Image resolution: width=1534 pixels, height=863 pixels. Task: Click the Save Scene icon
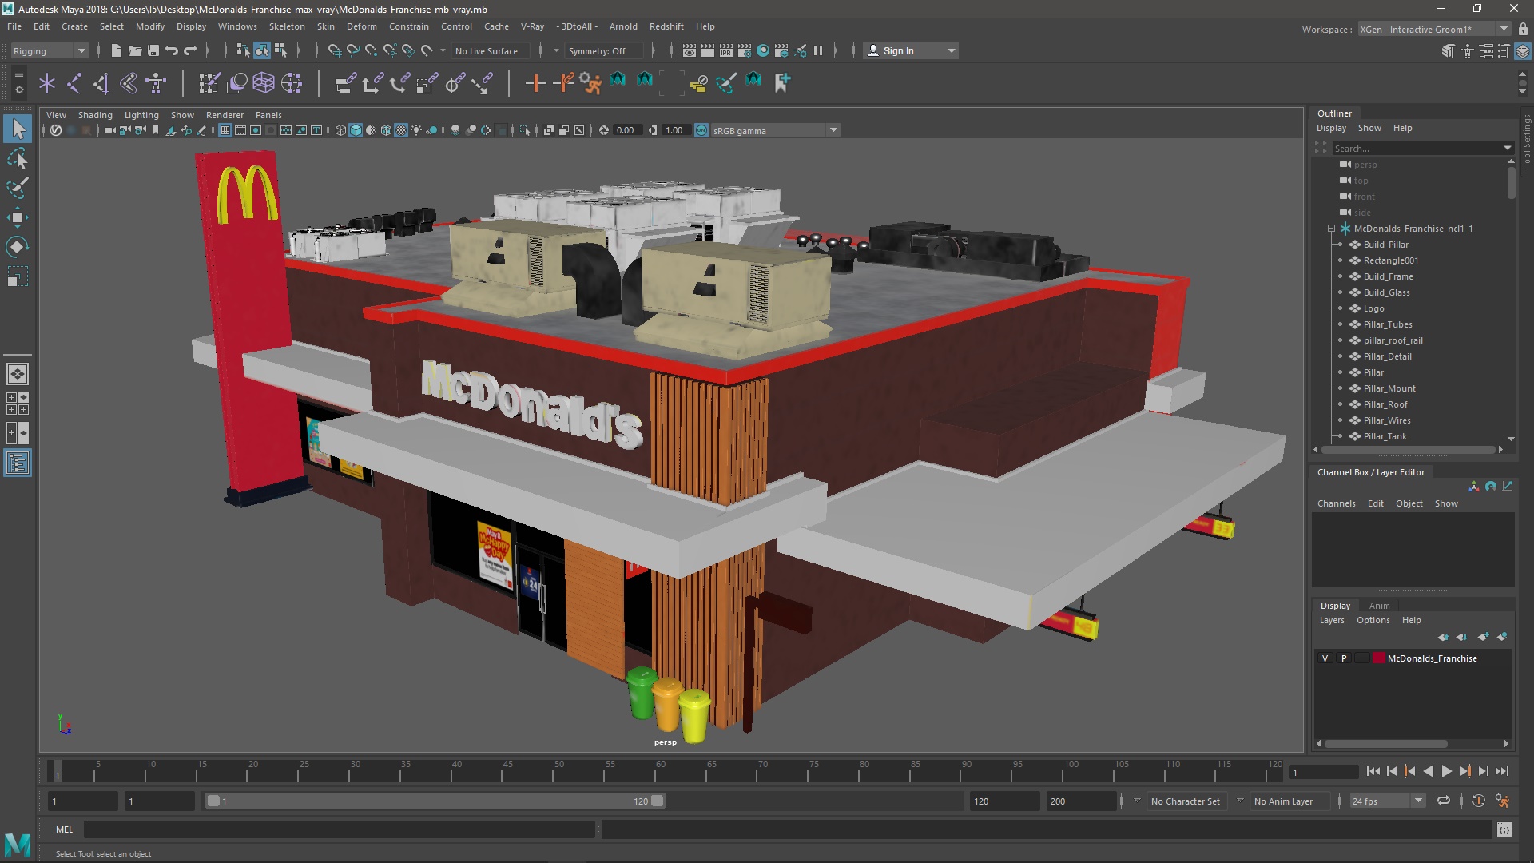[153, 50]
